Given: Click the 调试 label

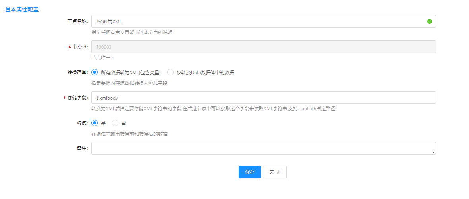Looking at the screenshot, I should (82, 123).
